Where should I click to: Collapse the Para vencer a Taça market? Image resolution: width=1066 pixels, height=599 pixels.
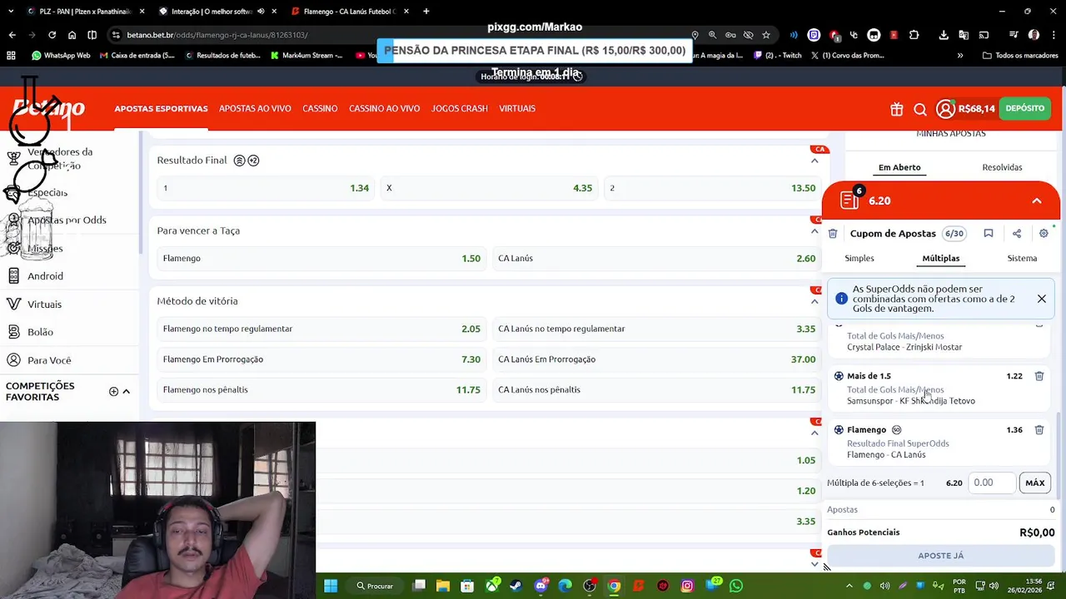point(814,231)
